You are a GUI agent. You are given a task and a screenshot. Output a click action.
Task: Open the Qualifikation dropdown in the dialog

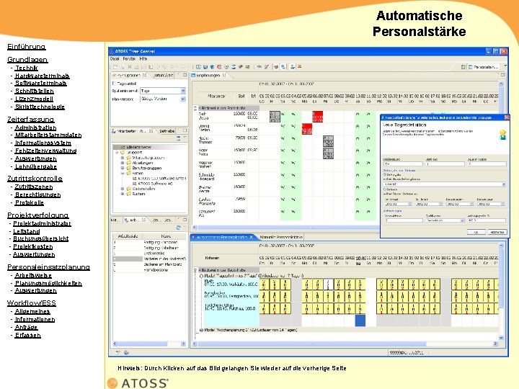pos(462,220)
